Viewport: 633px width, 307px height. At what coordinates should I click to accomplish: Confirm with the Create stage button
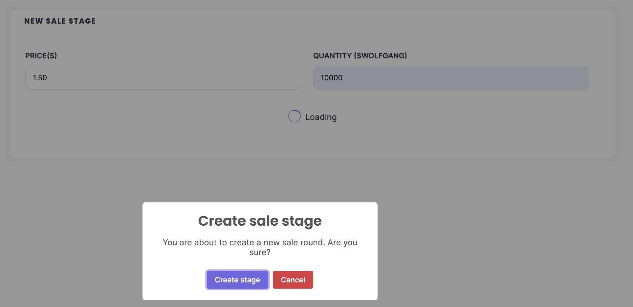(x=237, y=280)
